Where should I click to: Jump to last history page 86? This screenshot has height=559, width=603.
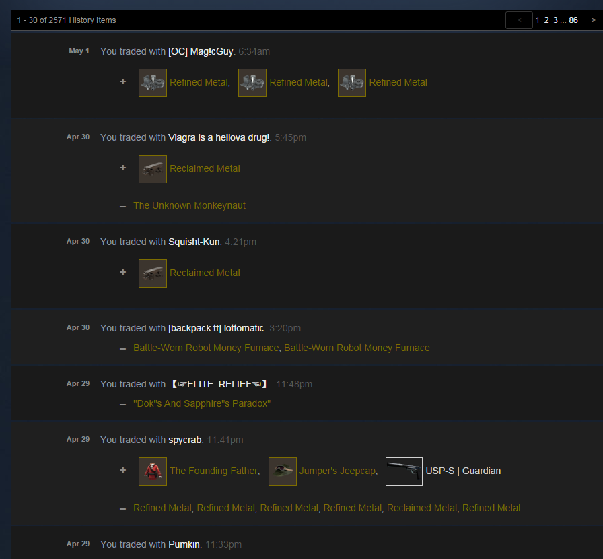pos(573,20)
